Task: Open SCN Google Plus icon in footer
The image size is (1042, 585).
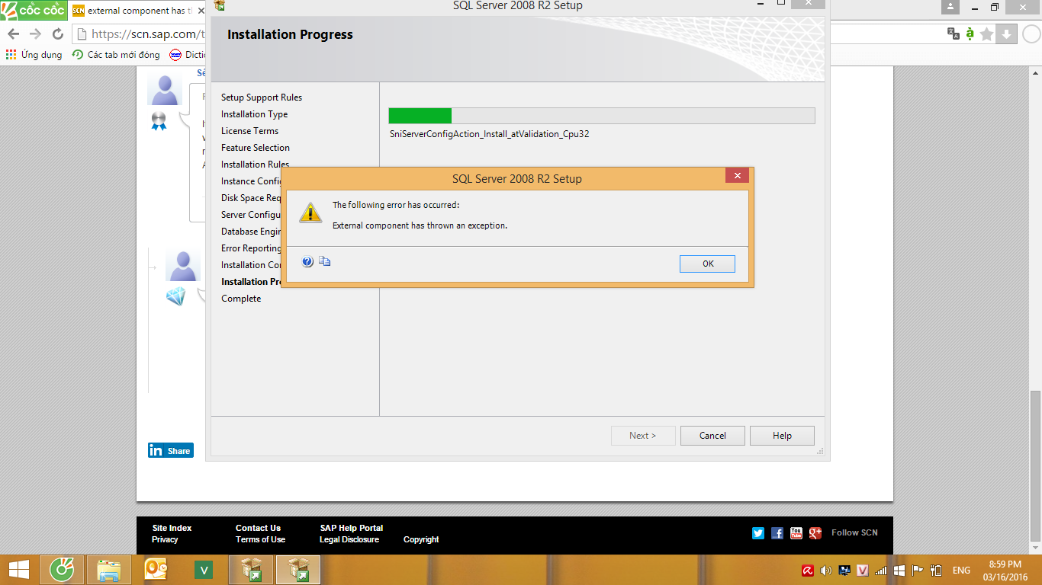Action: 815,533
